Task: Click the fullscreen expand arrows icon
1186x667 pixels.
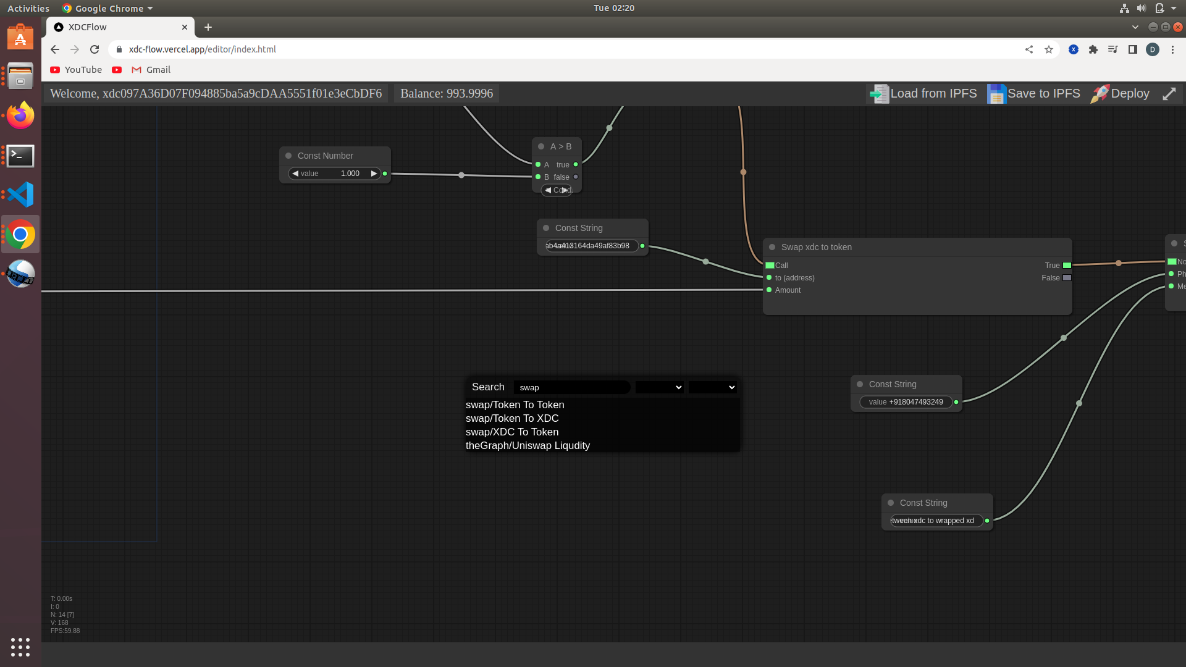Action: coord(1169,94)
